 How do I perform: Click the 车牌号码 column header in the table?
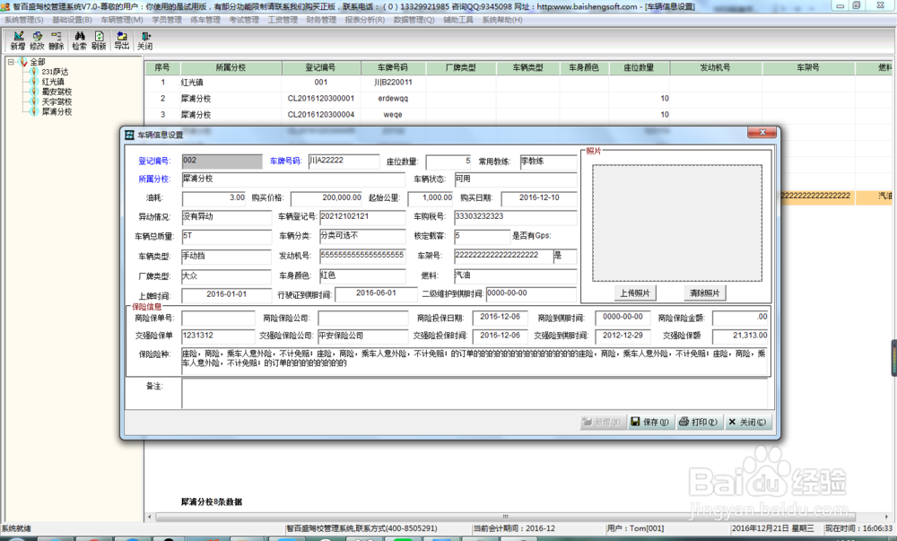click(393, 67)
